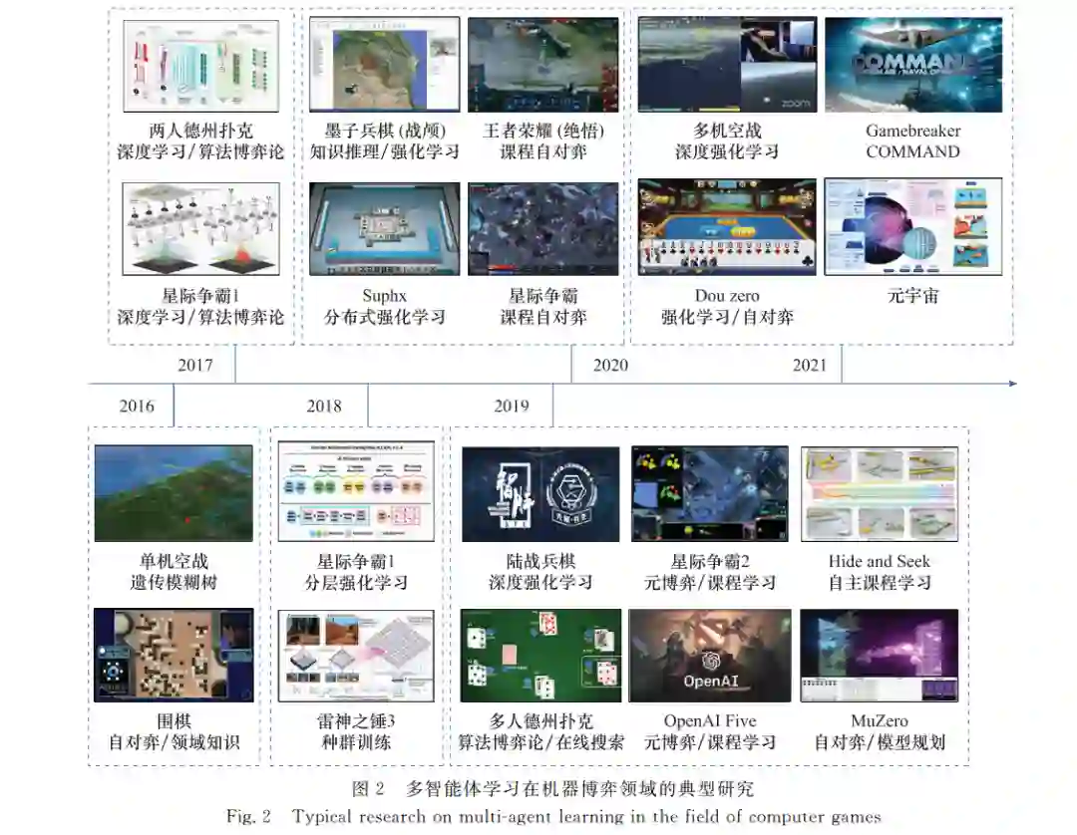Screen dimensions: 1077x835
Task: Select the 多人德州扑克 green table image
Action: click(x=540, y=656)
